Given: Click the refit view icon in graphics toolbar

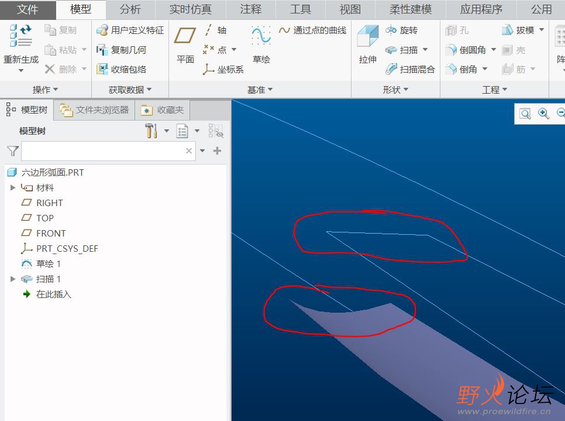Looking at the screenshot, I should pos(525,114).
